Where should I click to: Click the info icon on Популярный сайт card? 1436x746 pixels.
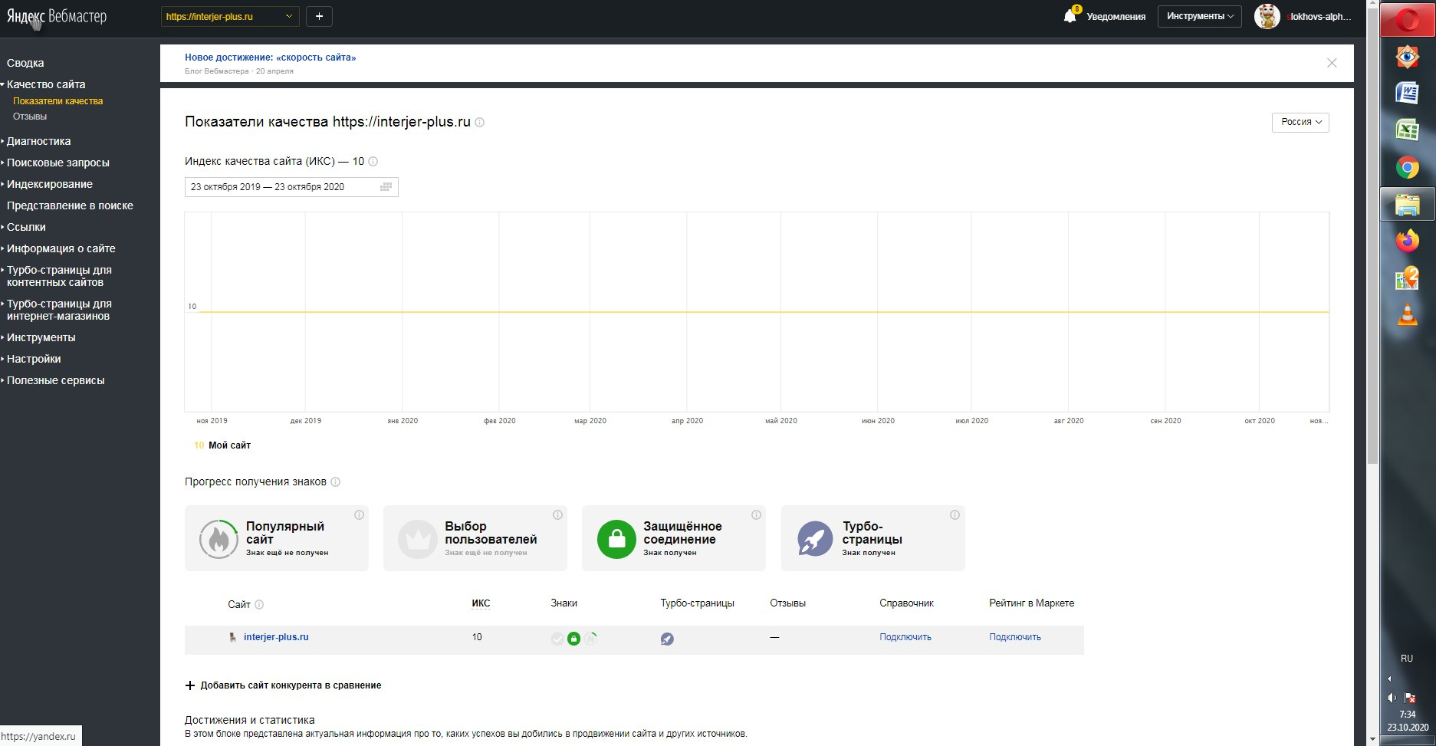click(x=359, y=515)
